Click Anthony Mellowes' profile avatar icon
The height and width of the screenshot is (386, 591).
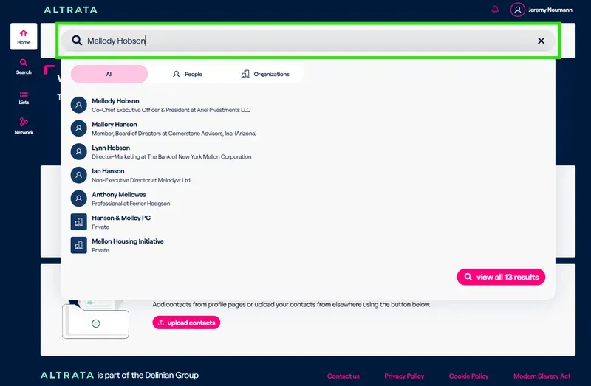click(79, 199)
